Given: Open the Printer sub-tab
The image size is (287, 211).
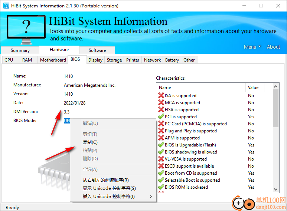Looking at the screenshot, I should coord(133,60).
